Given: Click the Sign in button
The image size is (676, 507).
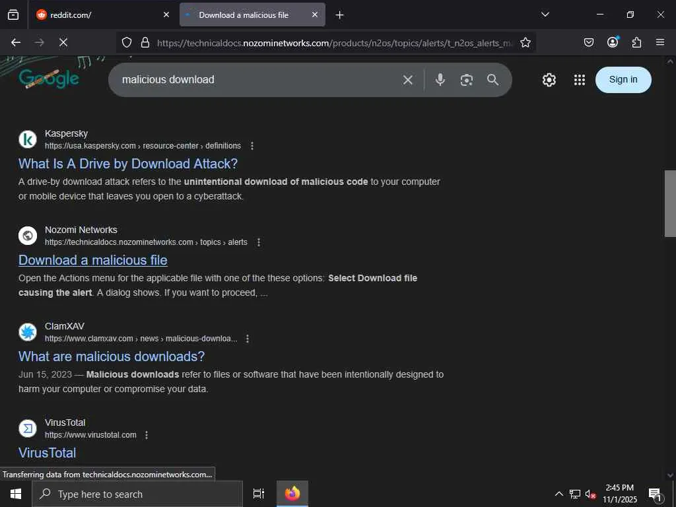Looking at the screenshot, I should 623,80.
